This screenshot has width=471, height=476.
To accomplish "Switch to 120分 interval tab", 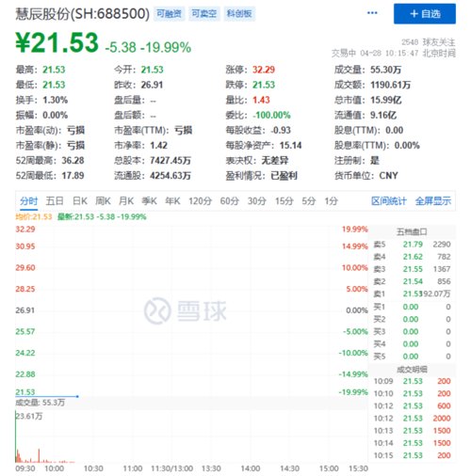I will [x=200, y=201].
